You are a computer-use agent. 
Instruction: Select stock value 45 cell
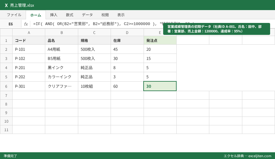[x=127, y=49]
